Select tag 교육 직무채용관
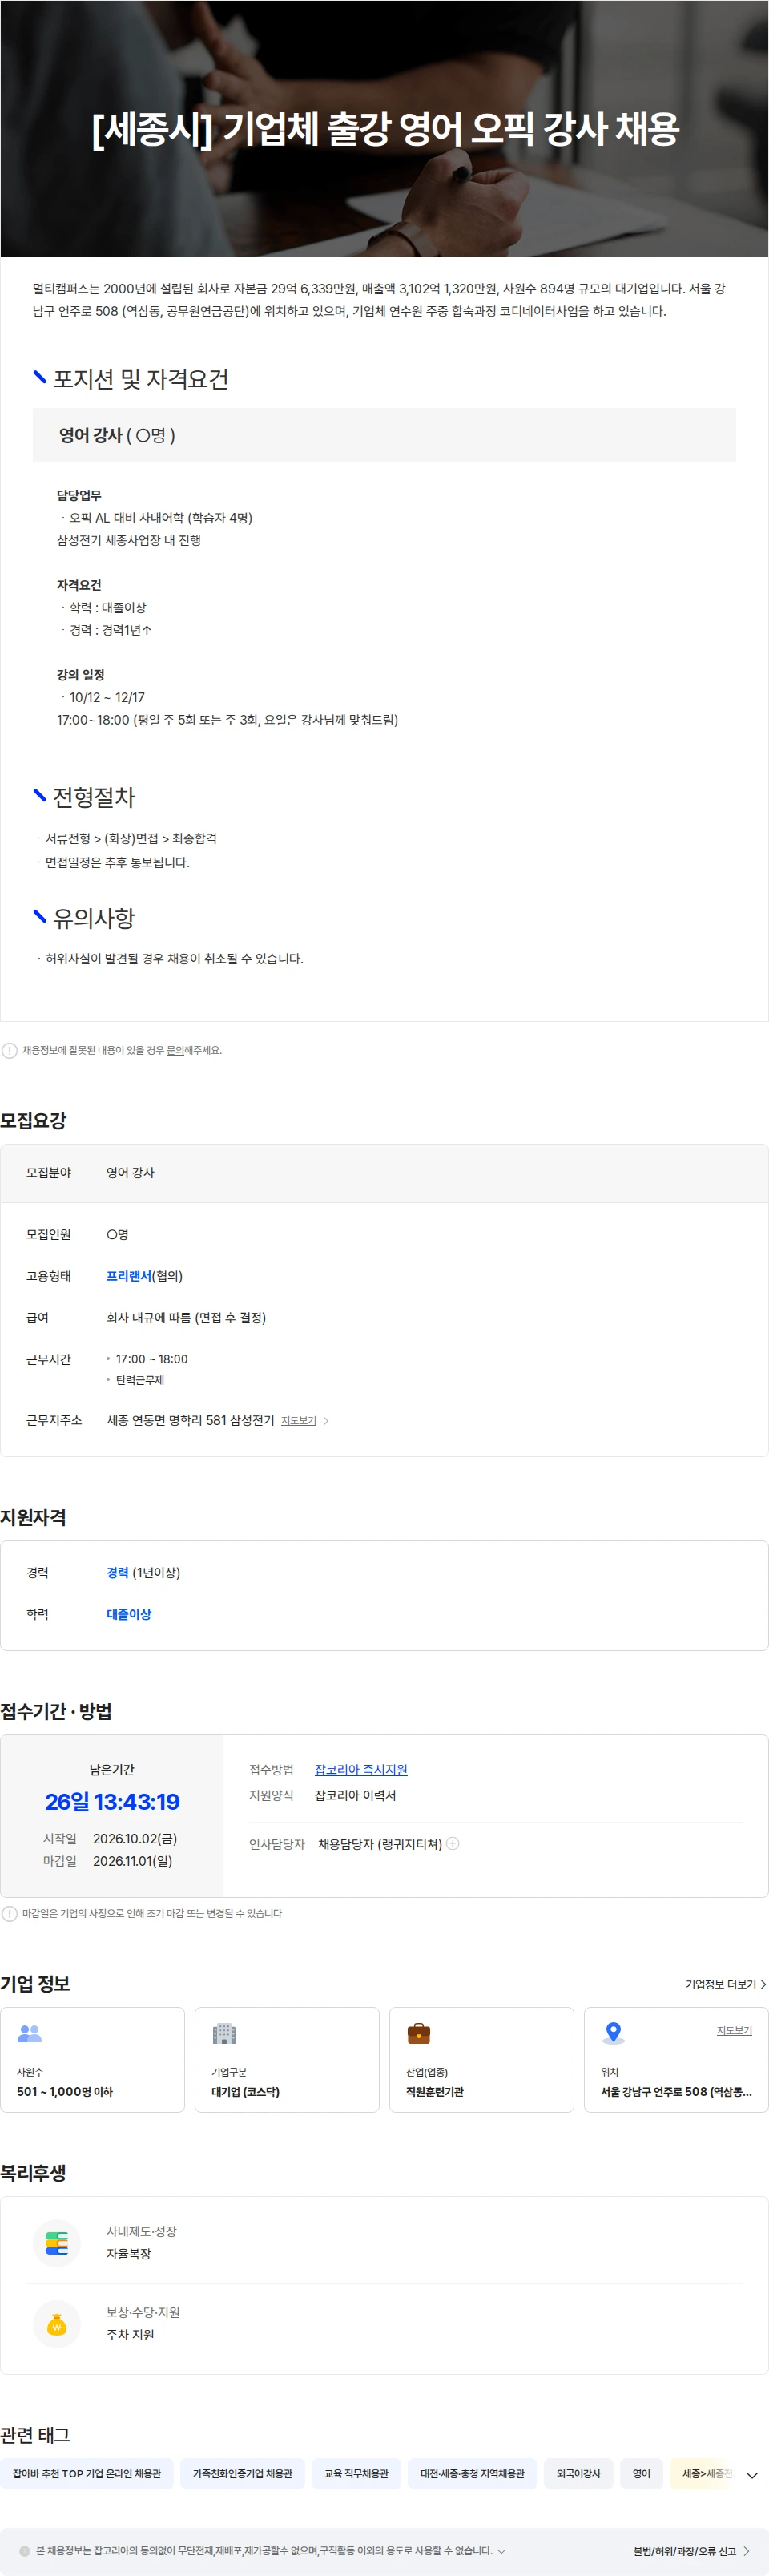The width and height of the screenshot is (769, 2576). click(x=356, y=2473)
